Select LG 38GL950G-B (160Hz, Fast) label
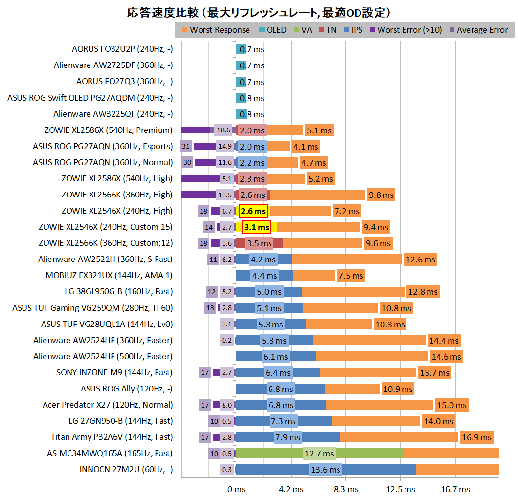518x499 pixels. [x=118, y=292]
